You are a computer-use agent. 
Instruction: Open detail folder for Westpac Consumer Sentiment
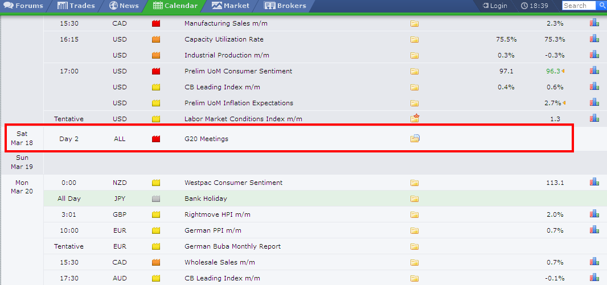pos(415,183)
